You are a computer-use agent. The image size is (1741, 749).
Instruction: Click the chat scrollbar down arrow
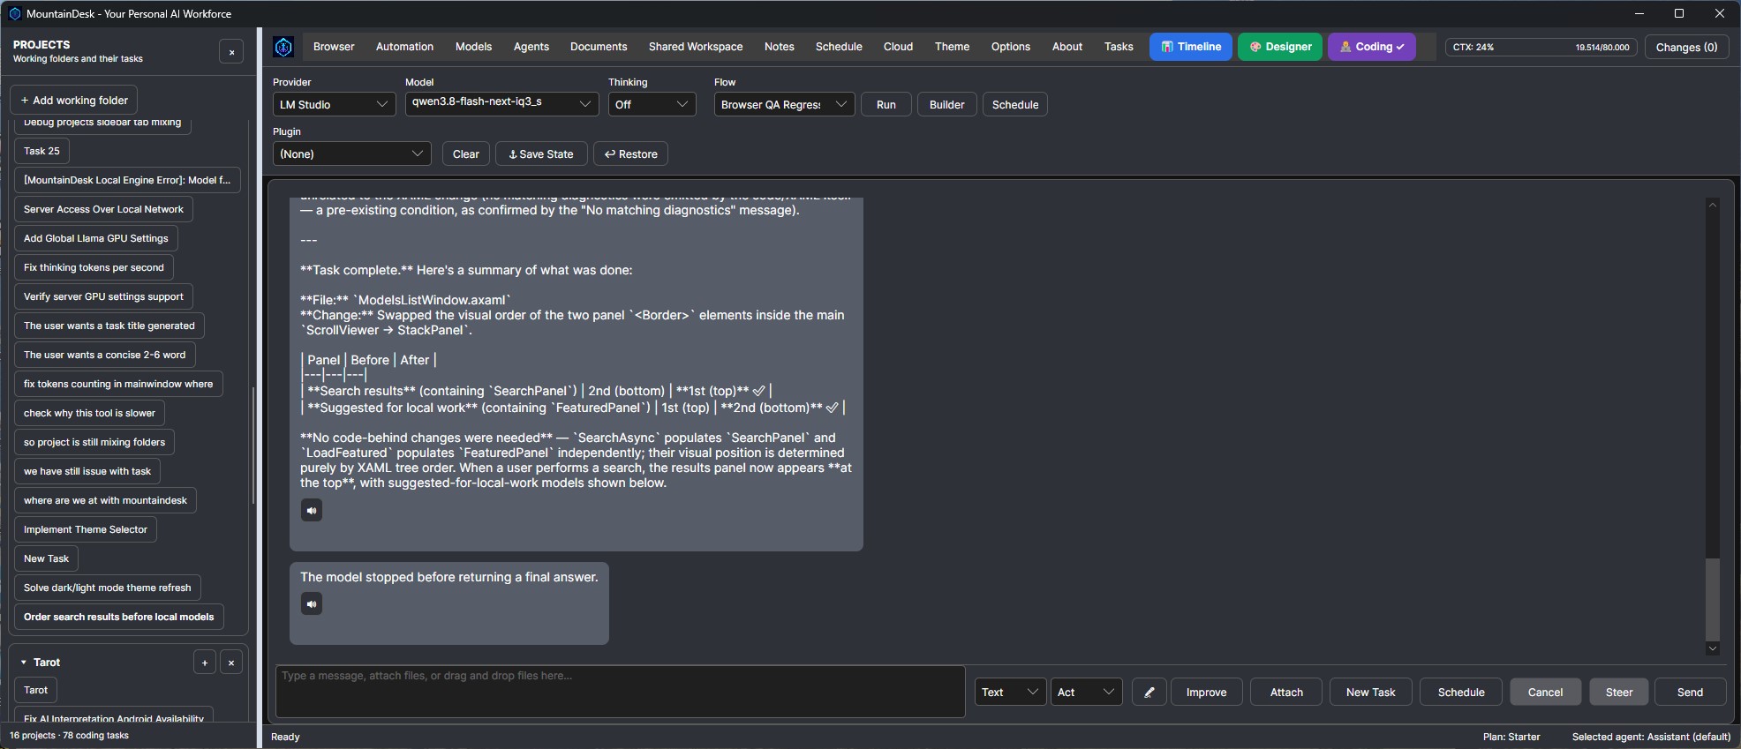click(x=1713, y=648)
